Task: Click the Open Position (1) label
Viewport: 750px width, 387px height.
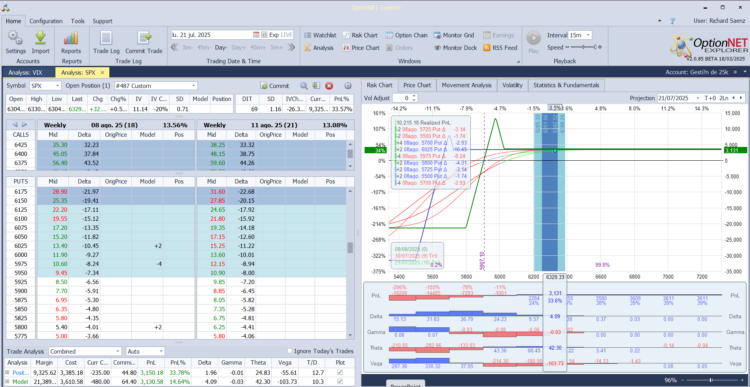Action: [88, 86]
